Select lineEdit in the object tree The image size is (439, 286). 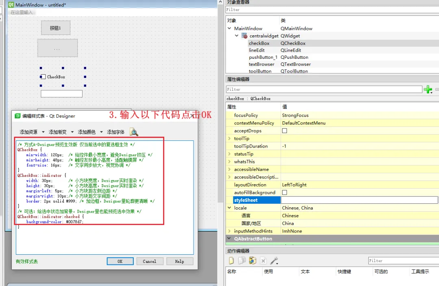pyautogui.click(x=256, y=50)
